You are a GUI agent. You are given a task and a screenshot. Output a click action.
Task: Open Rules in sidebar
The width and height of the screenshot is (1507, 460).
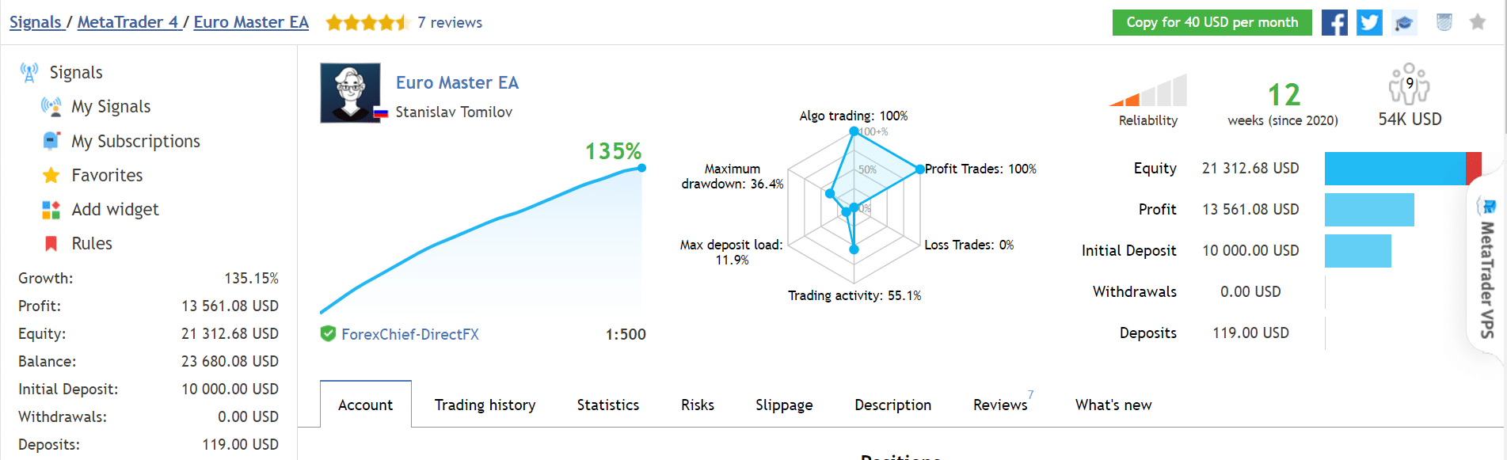pos(92,244)
